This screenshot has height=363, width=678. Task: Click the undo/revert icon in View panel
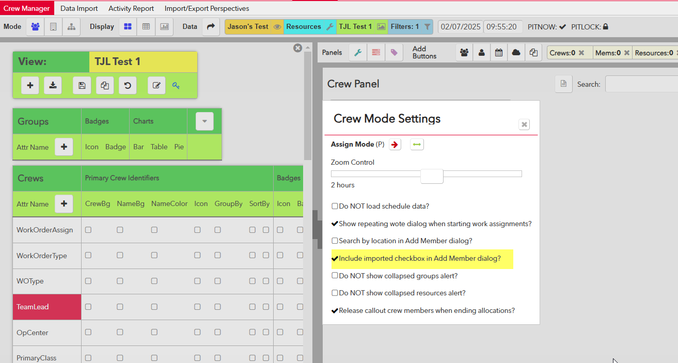[x=128, y=86]
